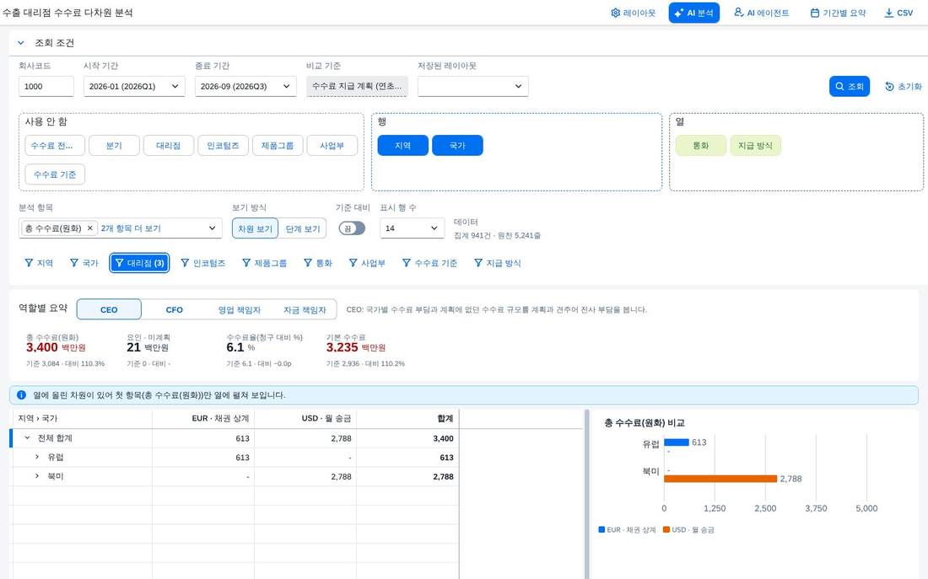This screenshot has height=579, width=928.
Task: Open the AI 에이전트 assistant
Action: pos(761,13)
